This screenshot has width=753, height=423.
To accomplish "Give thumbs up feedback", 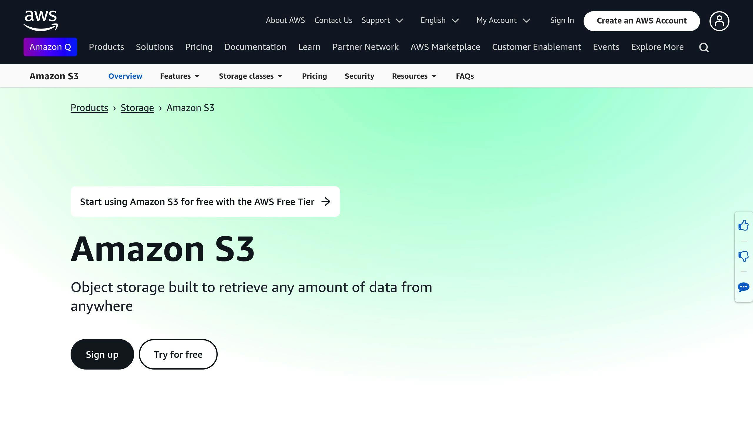I will tap(743, 225).
